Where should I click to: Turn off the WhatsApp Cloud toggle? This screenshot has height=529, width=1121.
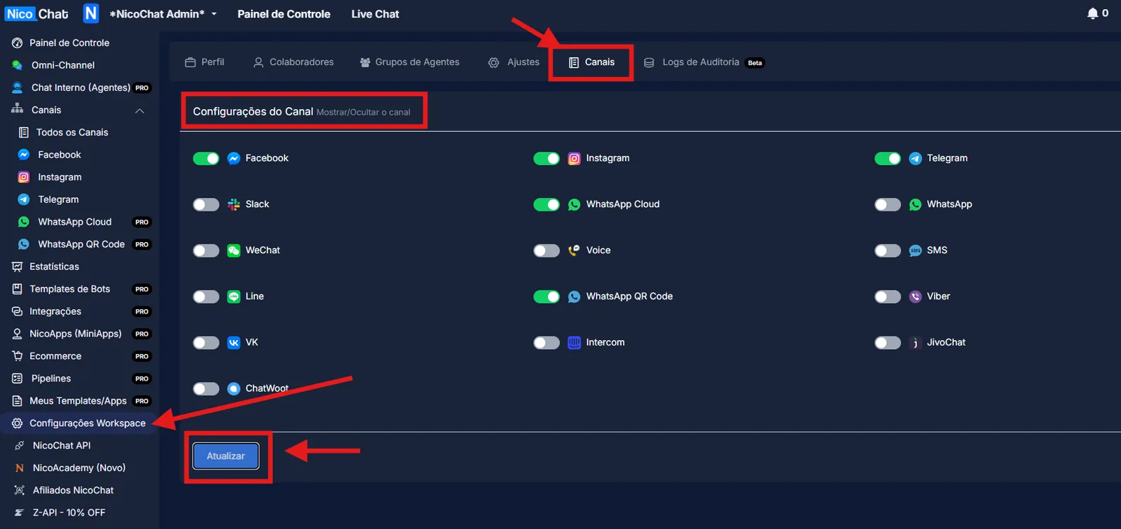pos(546,204)
